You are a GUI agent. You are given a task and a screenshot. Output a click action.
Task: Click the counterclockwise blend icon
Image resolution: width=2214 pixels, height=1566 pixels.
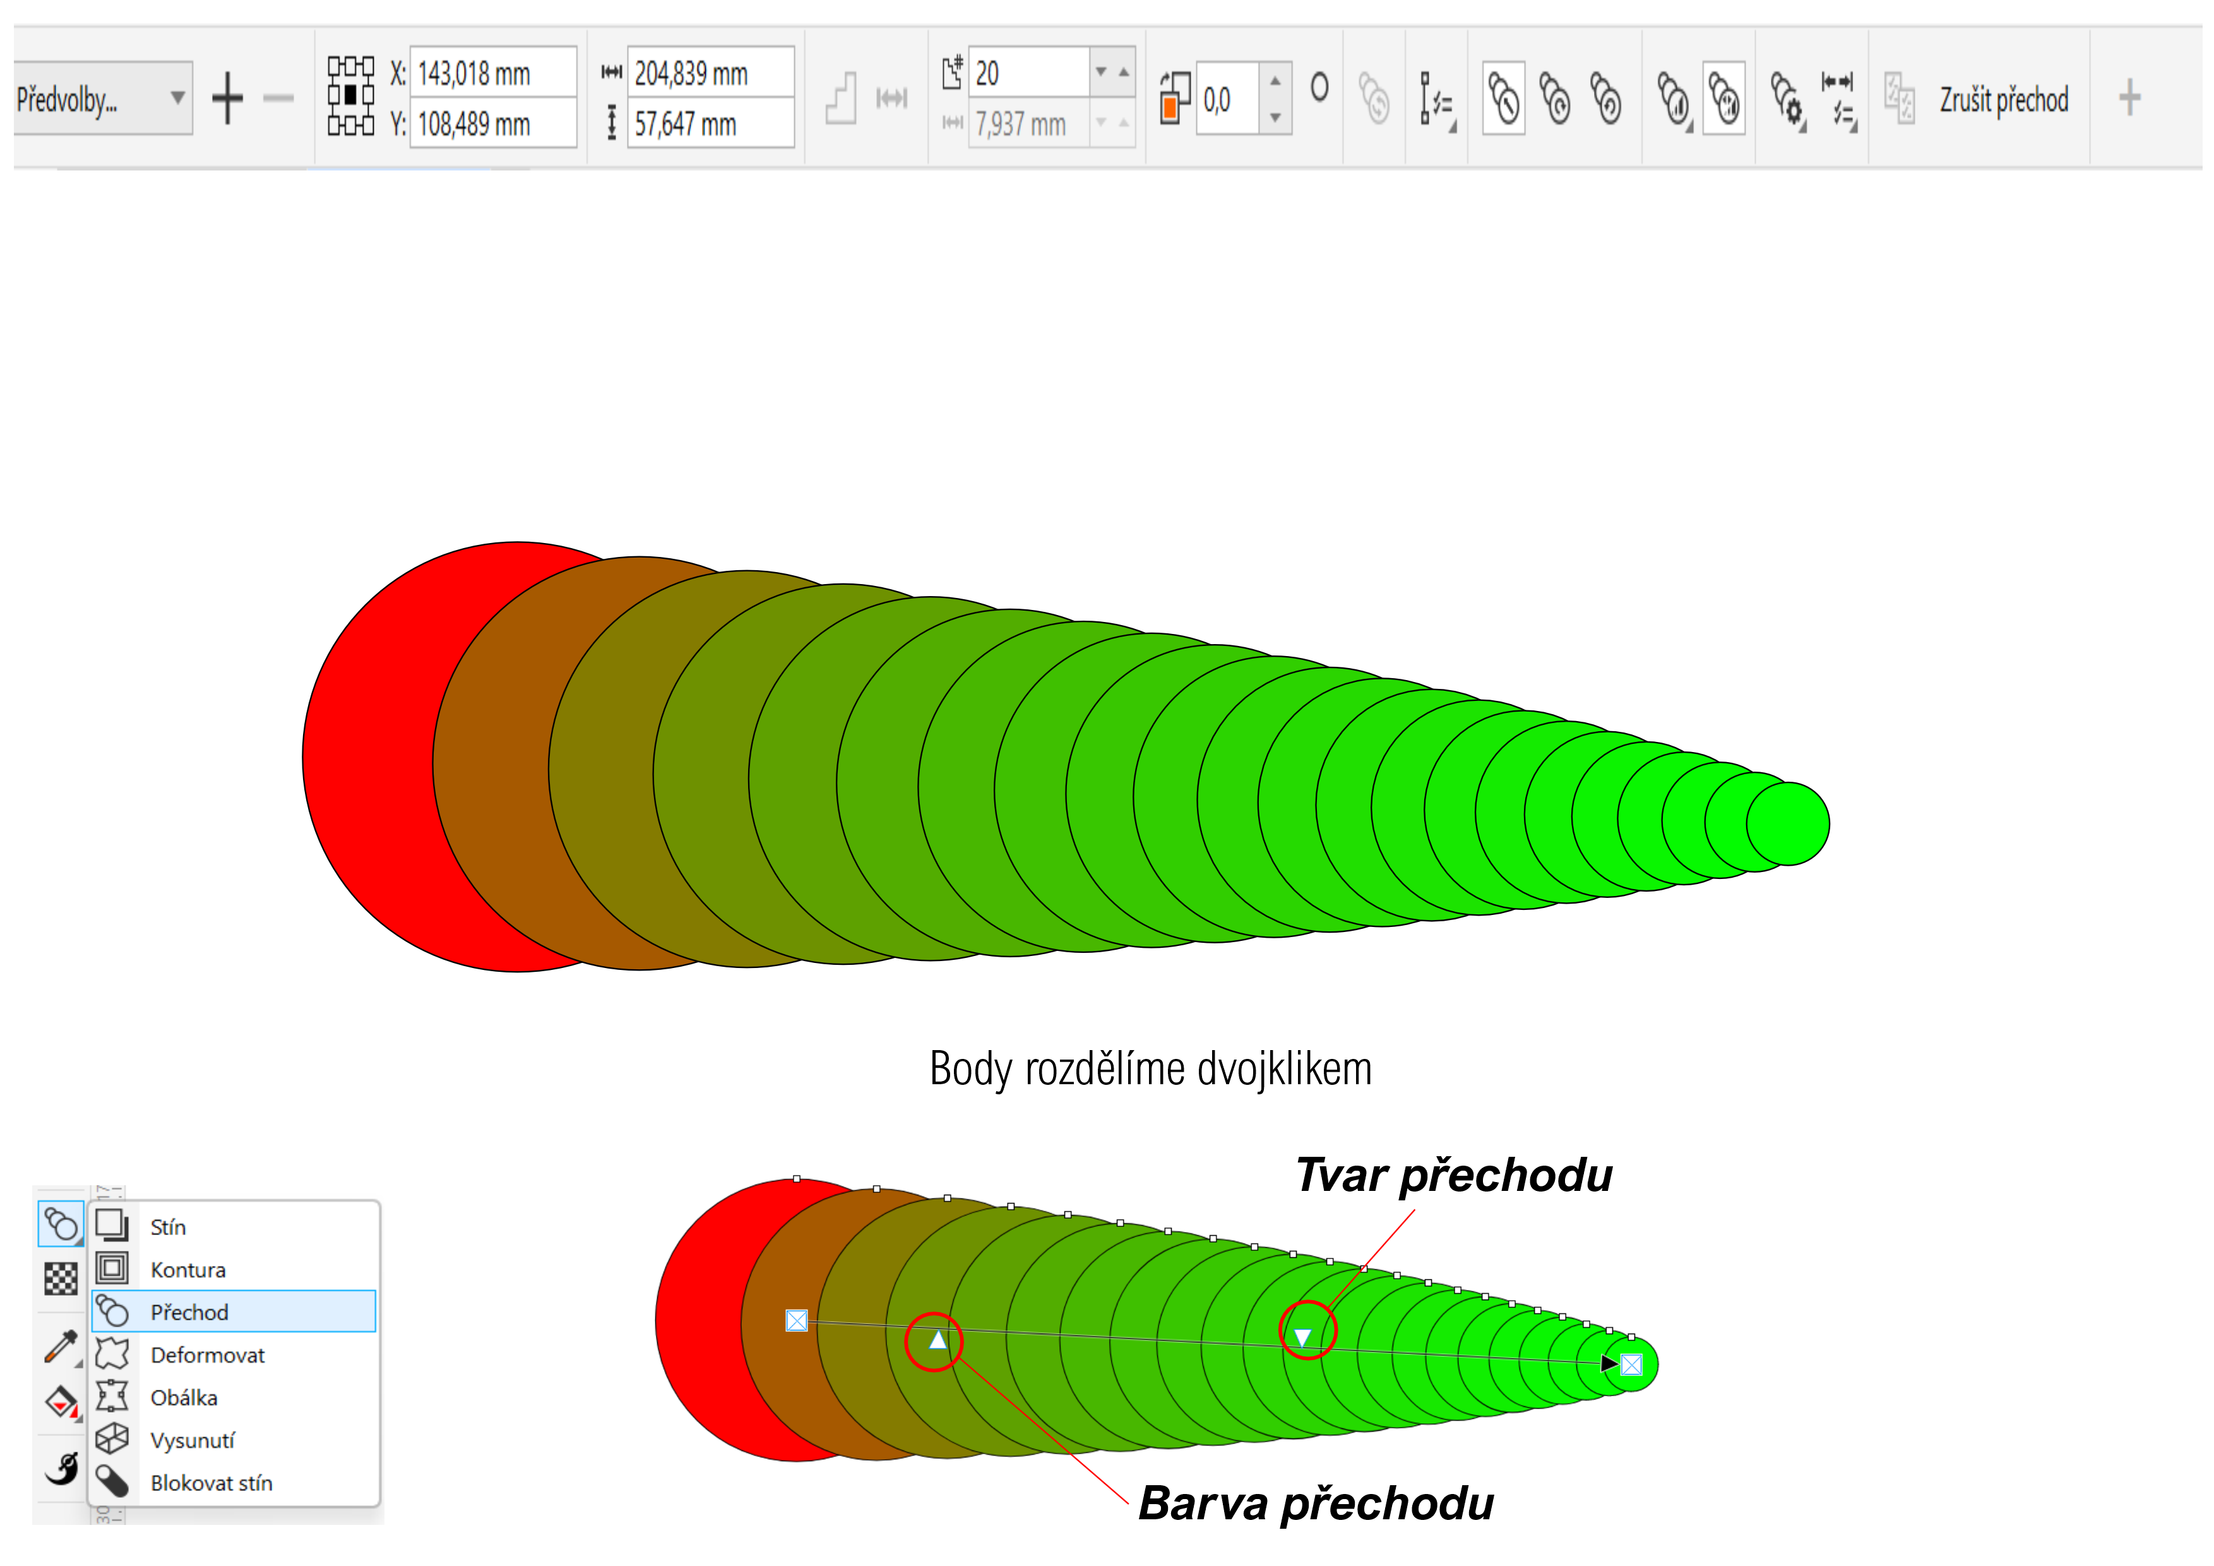pos(1605,99)
